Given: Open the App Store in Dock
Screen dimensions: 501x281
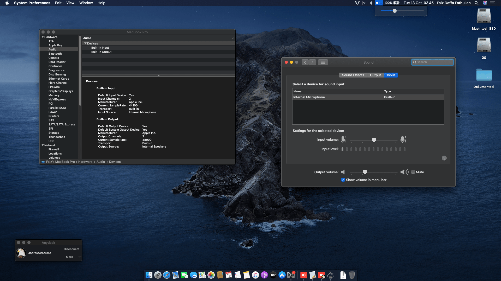Looking at the screenshot, I should point(282,275).
